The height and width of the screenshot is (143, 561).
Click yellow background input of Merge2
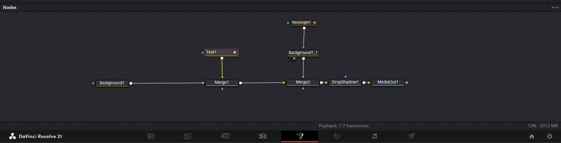[x=284, y=83]
